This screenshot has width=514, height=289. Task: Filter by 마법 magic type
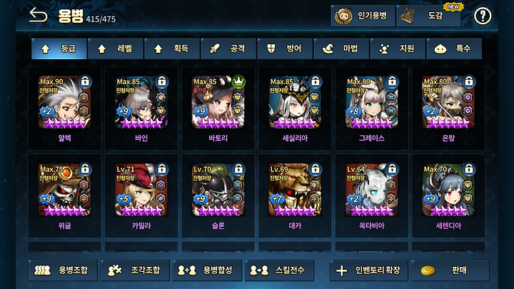point(341,49)
